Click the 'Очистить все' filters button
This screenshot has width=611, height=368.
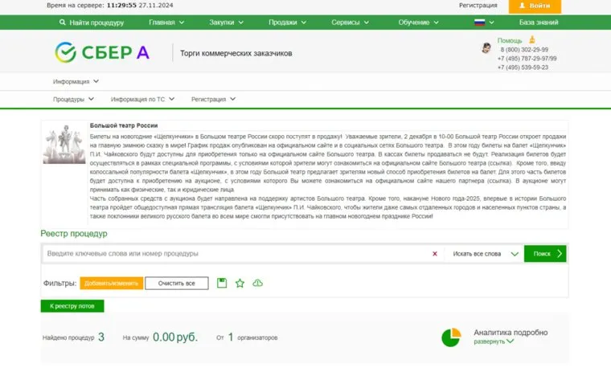coord(175,284)
